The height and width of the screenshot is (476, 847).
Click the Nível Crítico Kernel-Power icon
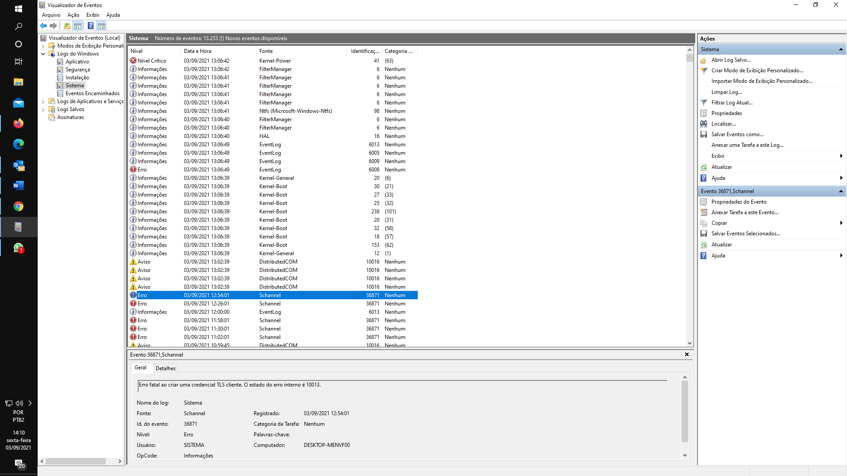[x=133, y=61]
